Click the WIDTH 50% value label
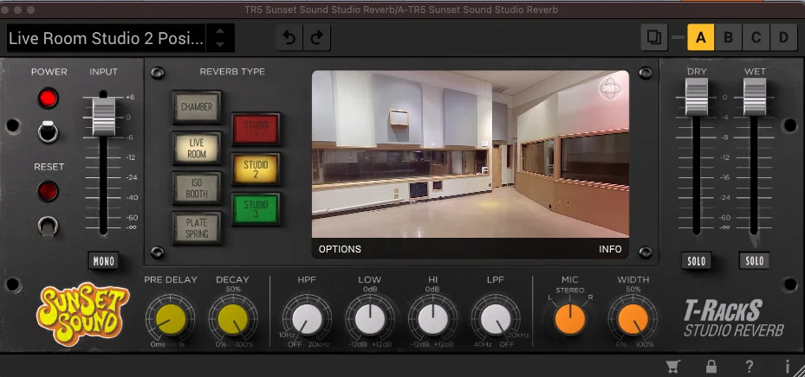 (633, 290)
